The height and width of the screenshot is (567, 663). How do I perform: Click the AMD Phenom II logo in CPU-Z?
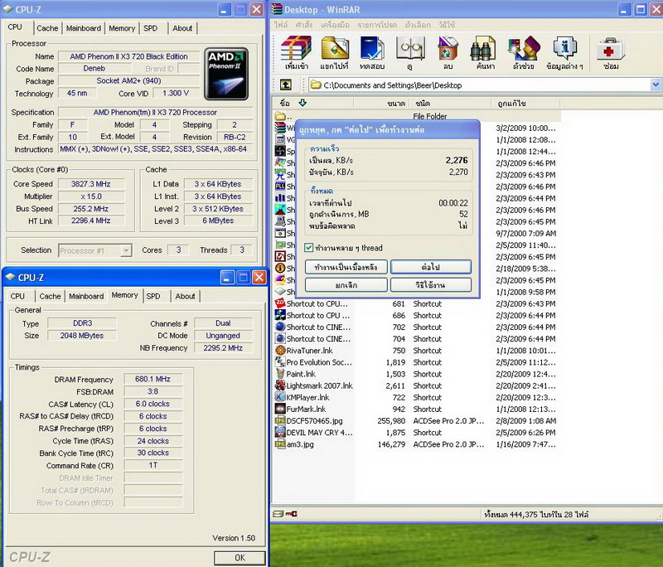[x=226, y=74]
